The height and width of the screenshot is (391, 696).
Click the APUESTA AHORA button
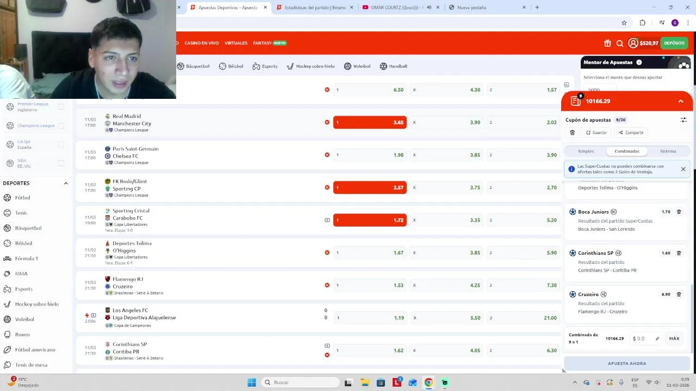[x=627, y=363]
